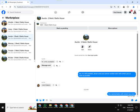Click the conversation list scrollbar

[34, 41]
